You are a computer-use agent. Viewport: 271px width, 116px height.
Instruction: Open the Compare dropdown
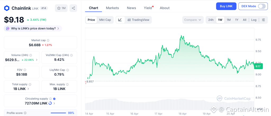click(x=193, y=20)
